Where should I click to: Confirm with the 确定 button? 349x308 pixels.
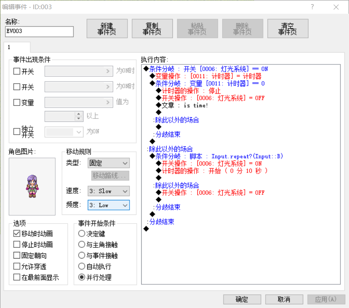click(242, 299)
